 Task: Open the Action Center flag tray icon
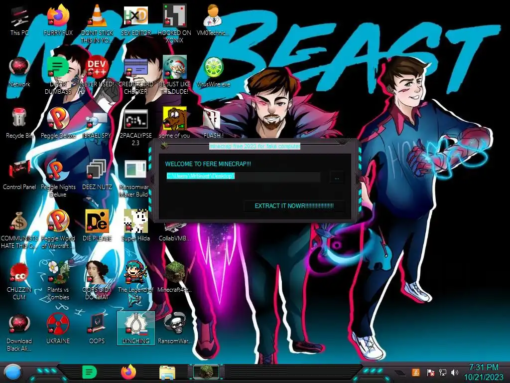click(x=430, y=372)
